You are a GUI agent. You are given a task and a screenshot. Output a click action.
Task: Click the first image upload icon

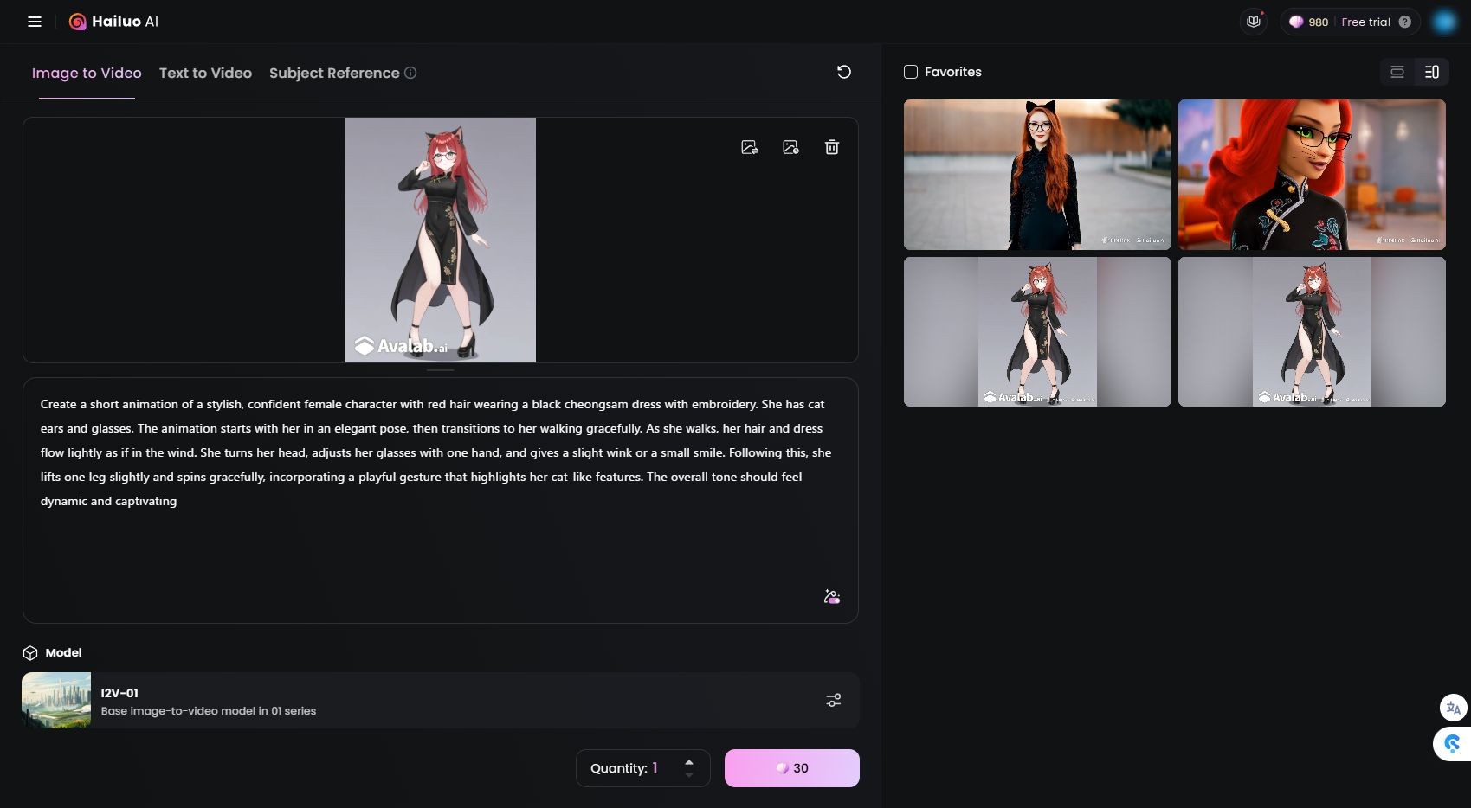749,147
